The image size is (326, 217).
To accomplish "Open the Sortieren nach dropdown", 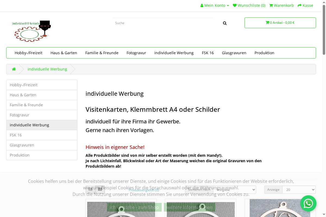I will [235, 190].
